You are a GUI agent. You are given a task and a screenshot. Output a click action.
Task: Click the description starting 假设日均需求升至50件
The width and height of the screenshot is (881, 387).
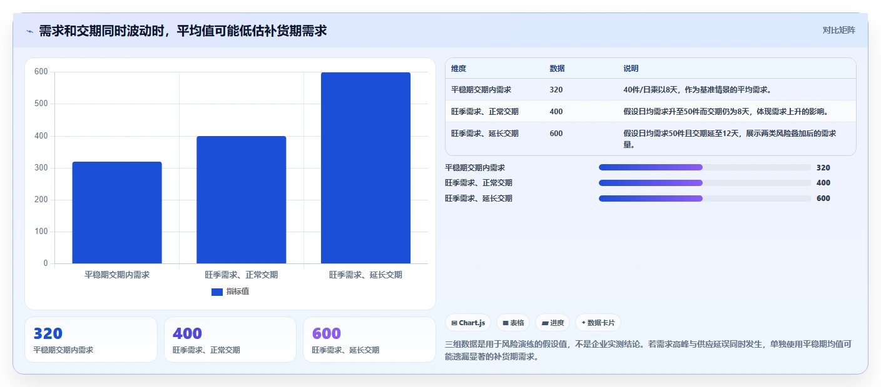(726, 112)
